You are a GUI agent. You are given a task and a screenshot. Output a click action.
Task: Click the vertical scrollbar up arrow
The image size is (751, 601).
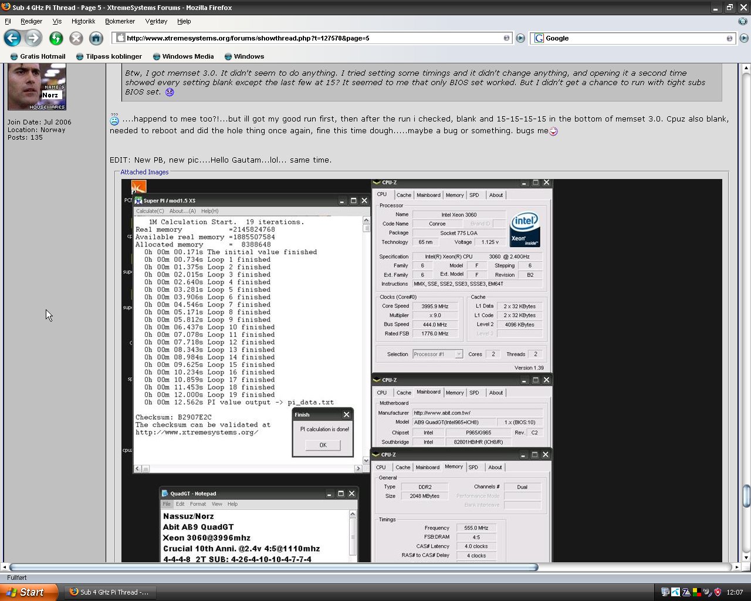(x=746, y=68)
